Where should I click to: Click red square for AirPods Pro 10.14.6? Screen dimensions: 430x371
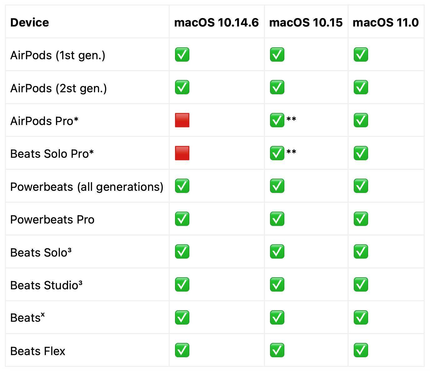182,120
